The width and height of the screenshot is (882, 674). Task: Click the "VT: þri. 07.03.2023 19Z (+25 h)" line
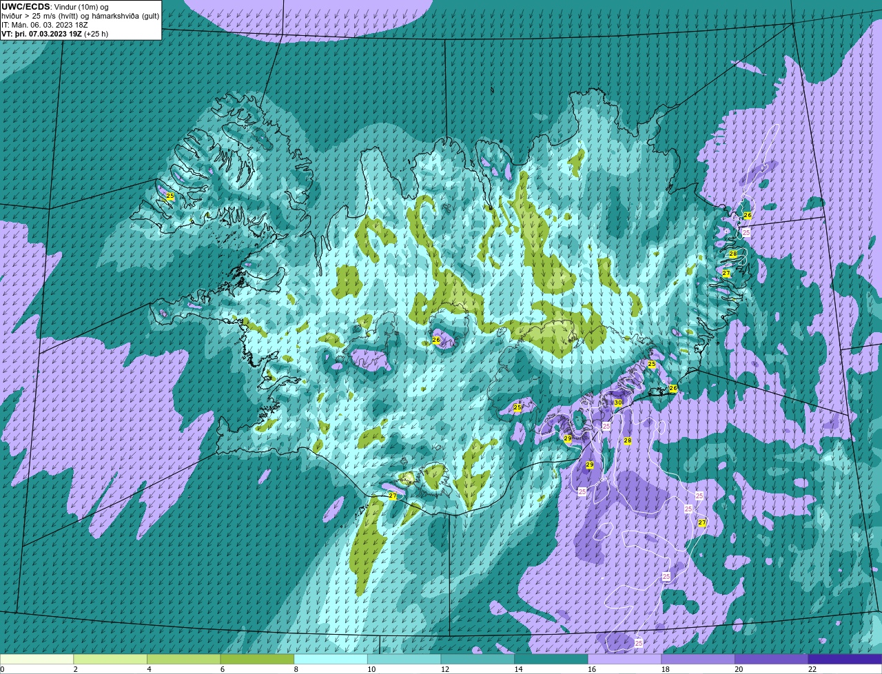click(55, 34)
